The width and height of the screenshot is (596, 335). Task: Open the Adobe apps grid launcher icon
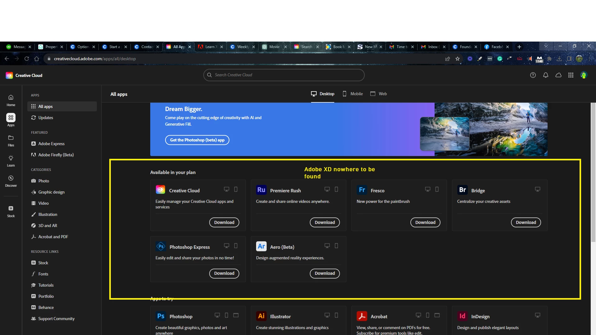coord(571,75)
